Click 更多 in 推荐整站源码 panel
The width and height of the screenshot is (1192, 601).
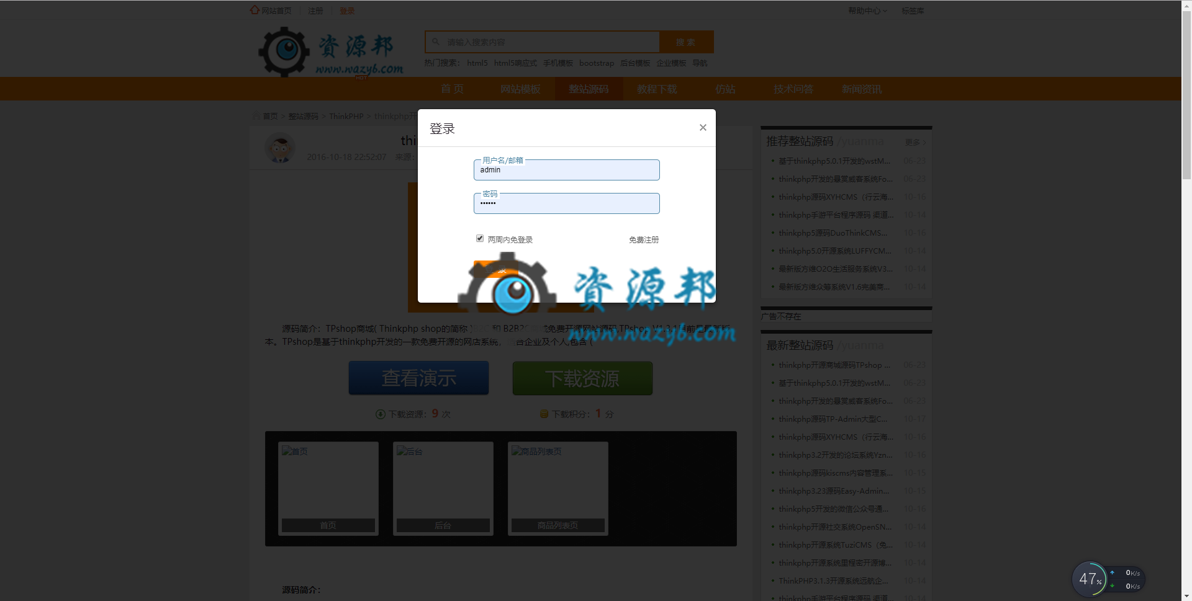pos(915,142)
